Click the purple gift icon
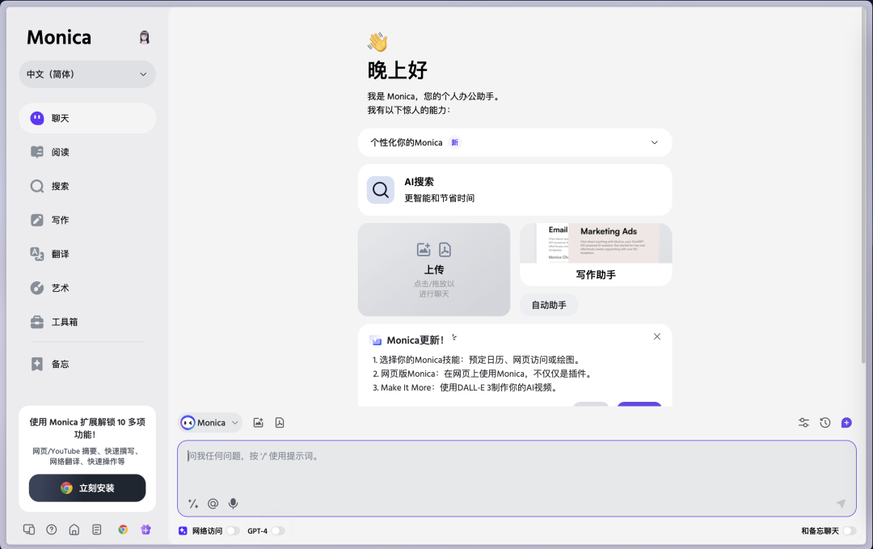873x549 pixels. coord(145,530)
